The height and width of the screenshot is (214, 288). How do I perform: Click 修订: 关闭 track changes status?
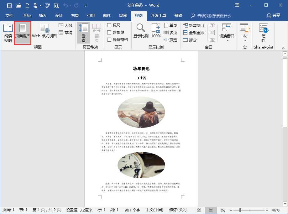[178, 210]
